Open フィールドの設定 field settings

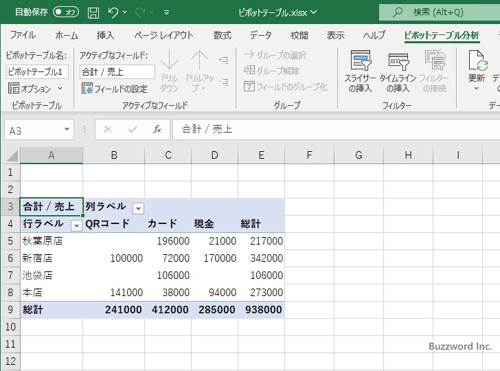click(x=115, y=89)
